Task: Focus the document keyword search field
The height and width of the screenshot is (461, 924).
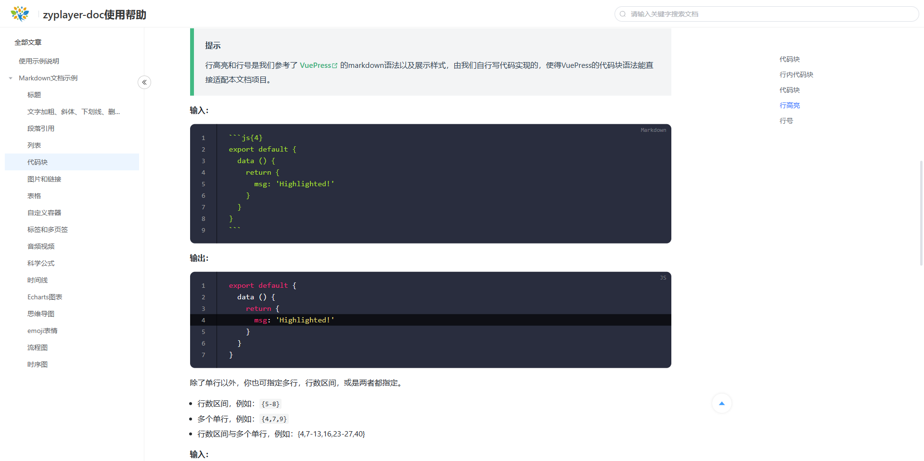Action: coord(770,14)
